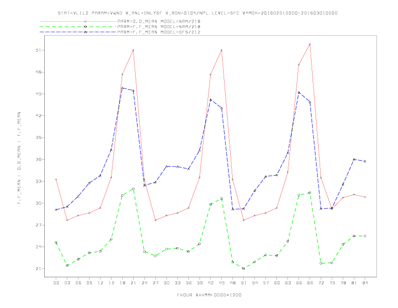Click x-axis forecast hour label 63

[x=288, y=283]
